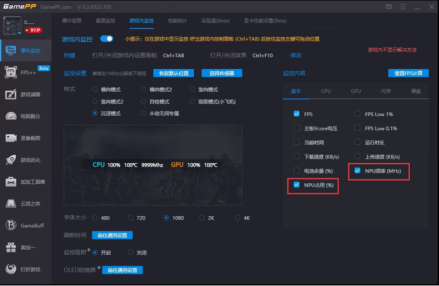Switch to 硬件信息 tab
The image size is (439, 286).
point(71,21)
